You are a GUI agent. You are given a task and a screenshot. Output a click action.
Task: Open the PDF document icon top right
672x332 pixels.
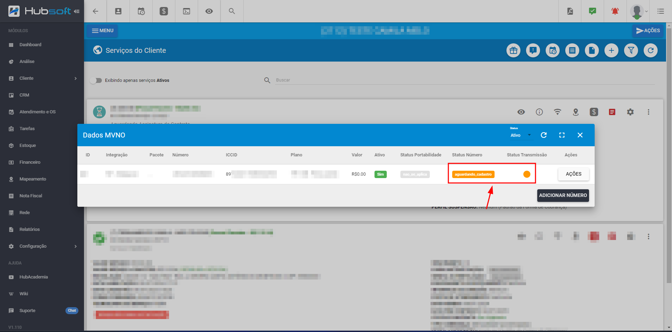[570, 11]
